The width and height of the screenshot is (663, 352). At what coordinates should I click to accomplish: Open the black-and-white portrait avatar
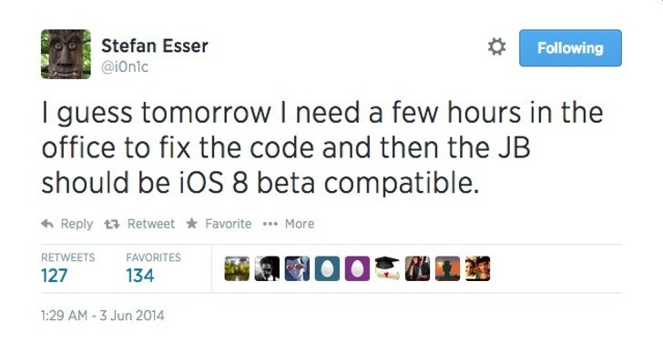267,268
